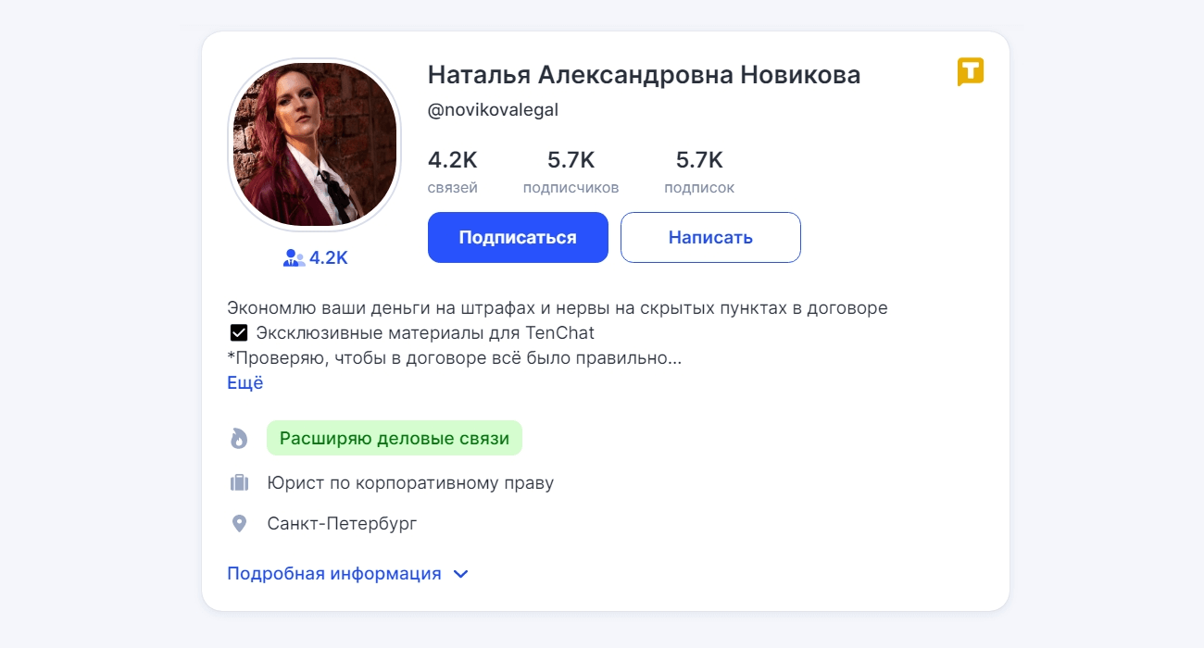Click the @novikovalegal username
The width and height of the screenshot is (1204, 648).
(x=493, y=110)
